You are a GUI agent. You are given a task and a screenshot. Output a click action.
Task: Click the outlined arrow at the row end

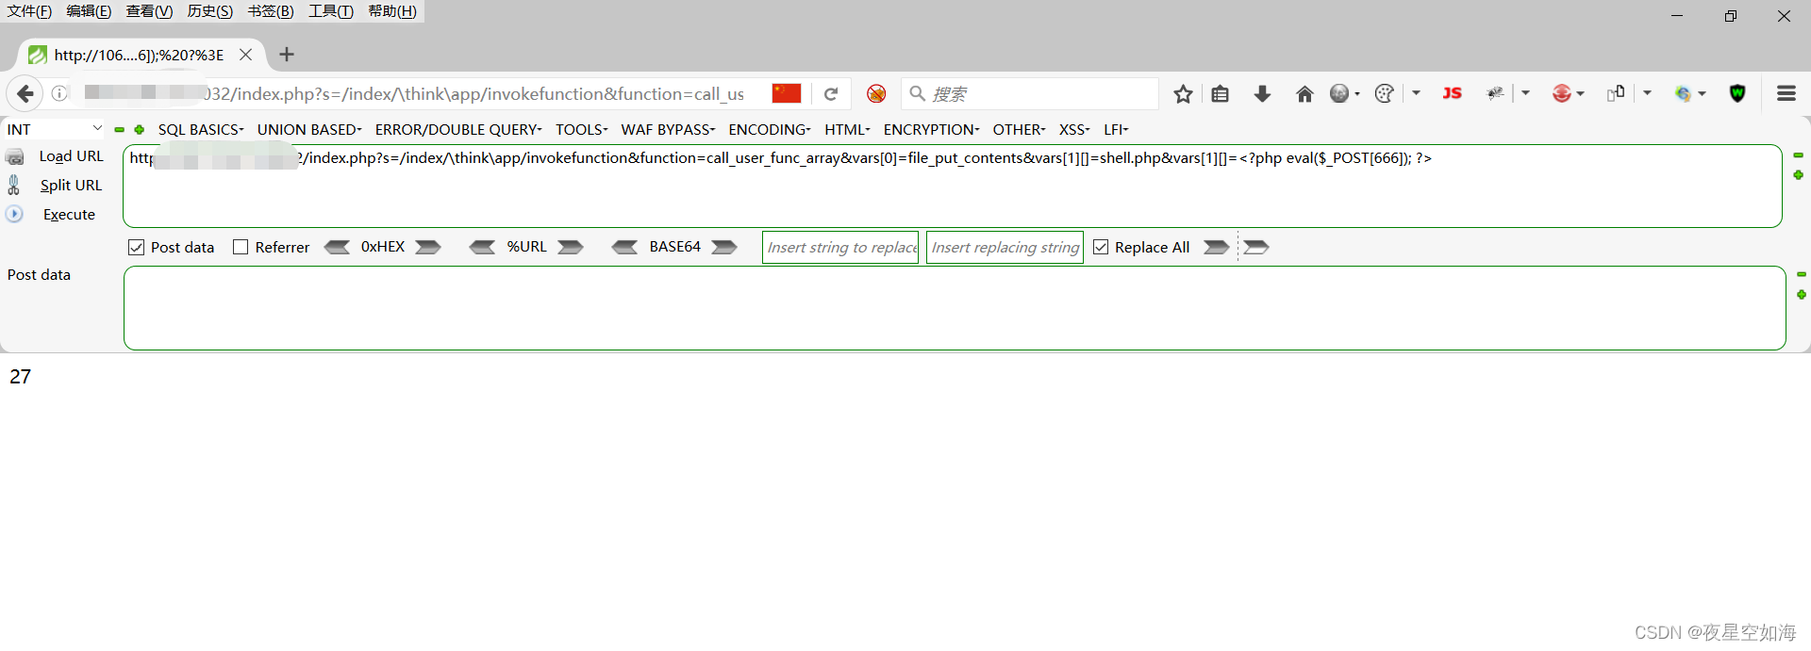click(x=1256, y=247)
